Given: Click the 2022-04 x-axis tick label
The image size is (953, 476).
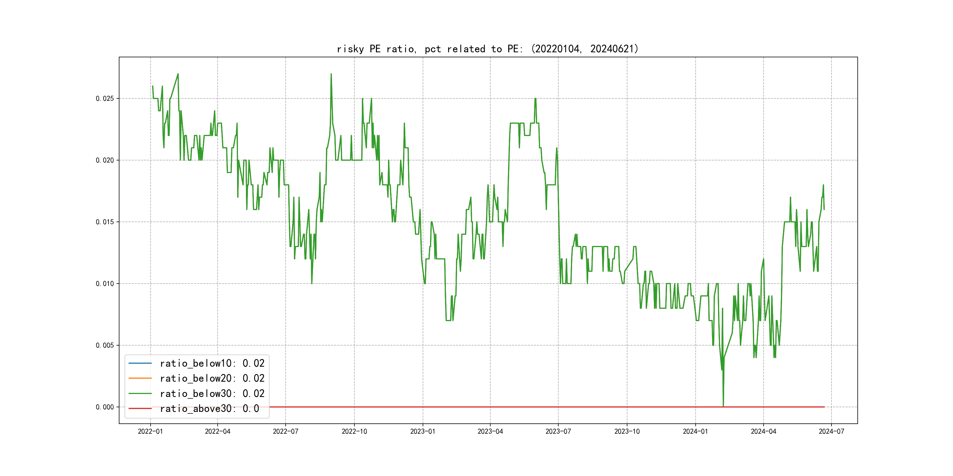Looking at the screenshot, I should pos(218,431).
